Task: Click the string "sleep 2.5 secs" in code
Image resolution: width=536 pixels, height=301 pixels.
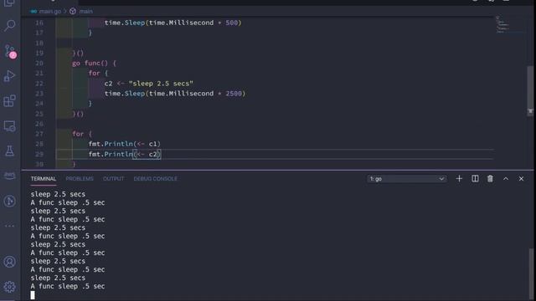Action: 161,84
